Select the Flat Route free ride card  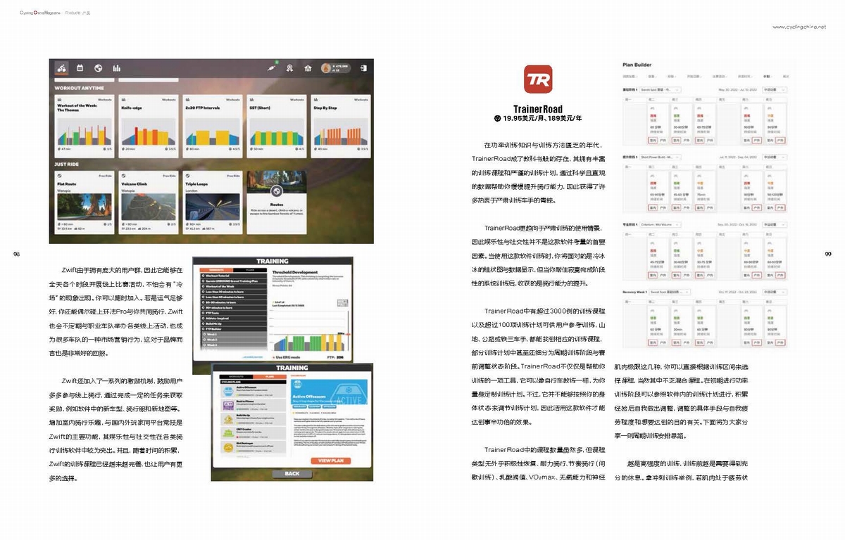coord(84,202)
